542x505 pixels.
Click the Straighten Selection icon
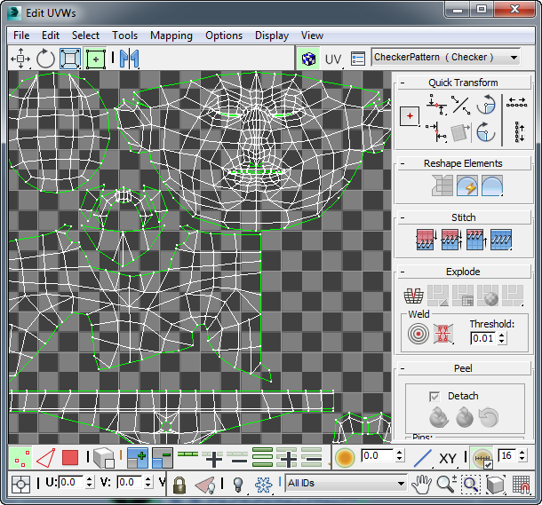click(x=442, y=185)
